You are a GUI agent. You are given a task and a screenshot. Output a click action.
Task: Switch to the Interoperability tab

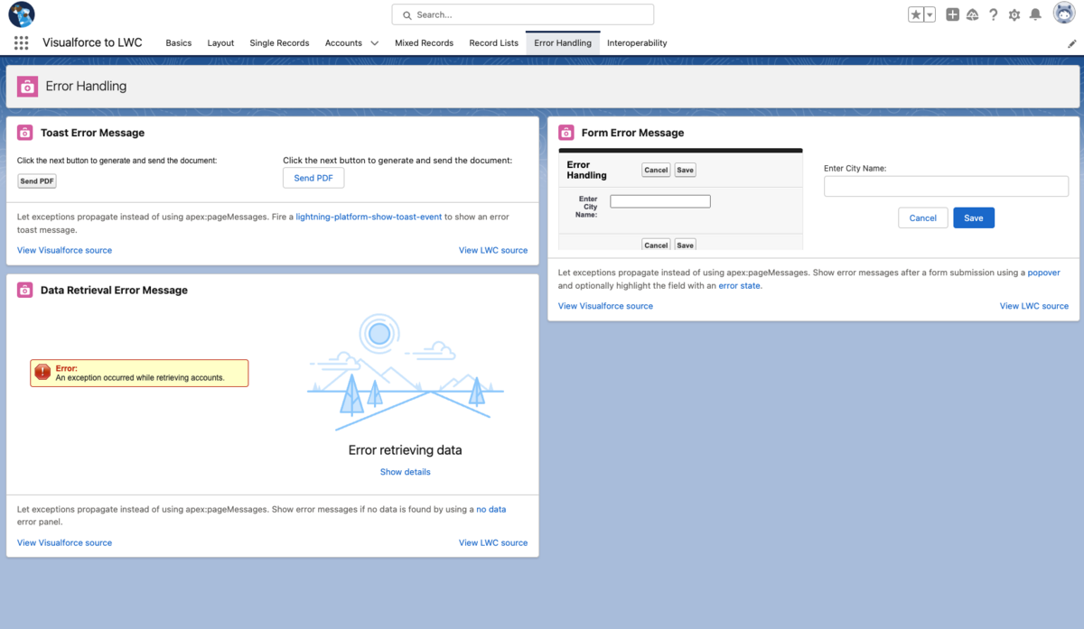pos(637,42)
